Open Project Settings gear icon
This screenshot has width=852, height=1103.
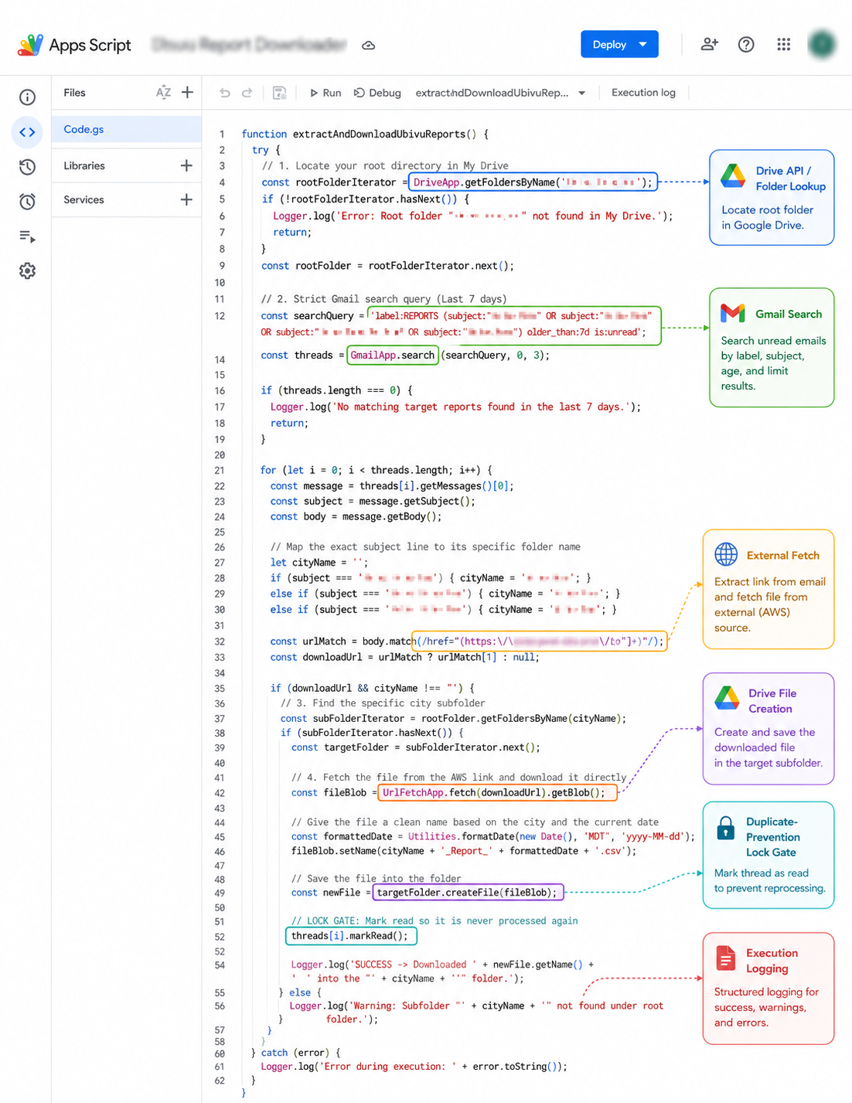[27, 271]
